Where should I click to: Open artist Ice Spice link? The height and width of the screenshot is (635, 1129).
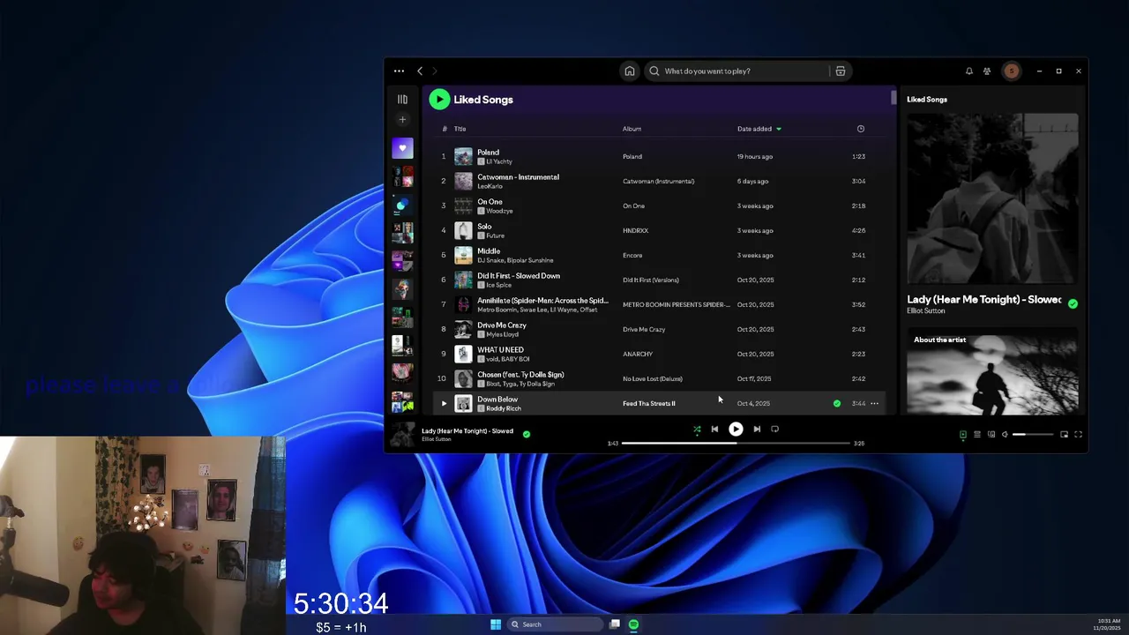pyautogui.click(x=499, y=285)
